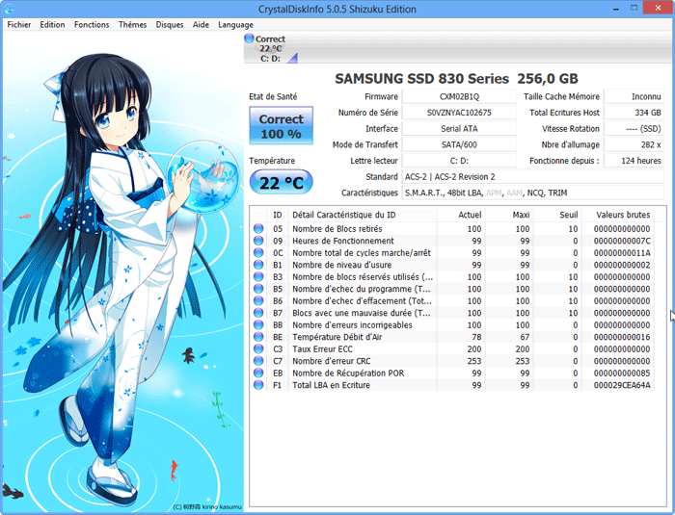The width and height of the screenshot is (675, 515).
Task: Click the status orb for ID B7 row
Action: click(x=258, y=313)
